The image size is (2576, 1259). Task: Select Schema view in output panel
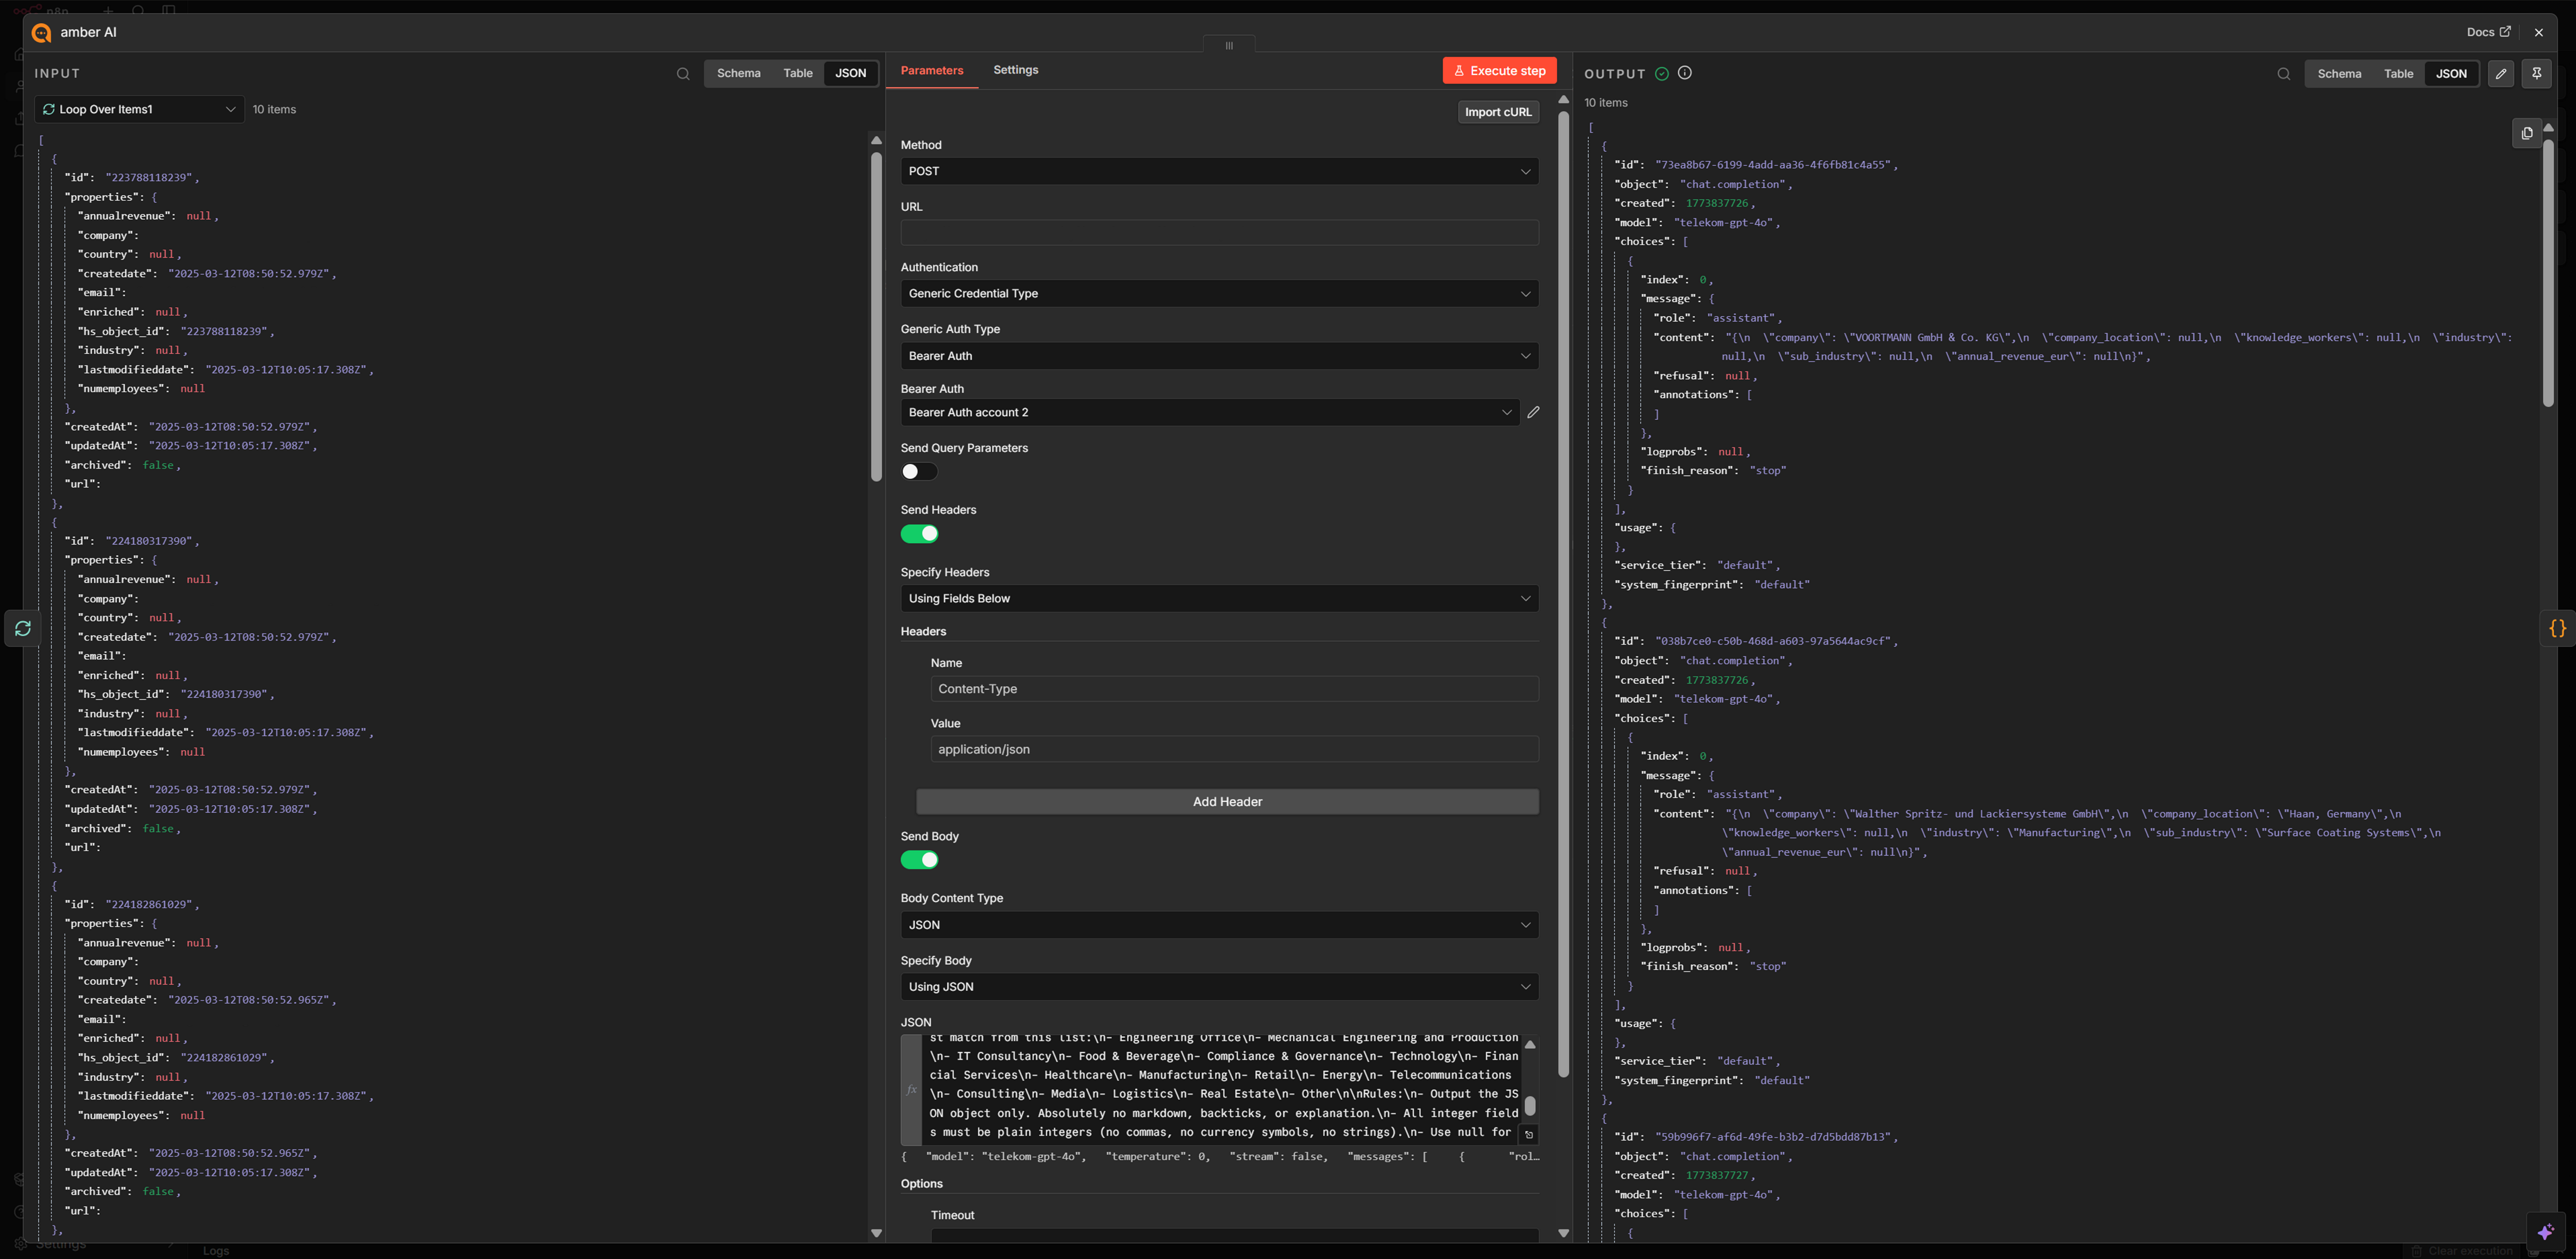[x=2339, y=74]
